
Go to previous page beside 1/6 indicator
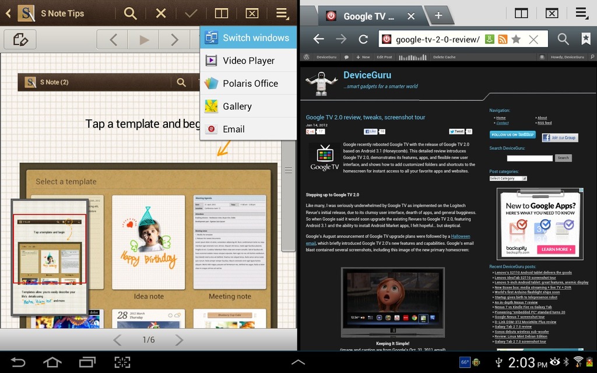(118, 340)
